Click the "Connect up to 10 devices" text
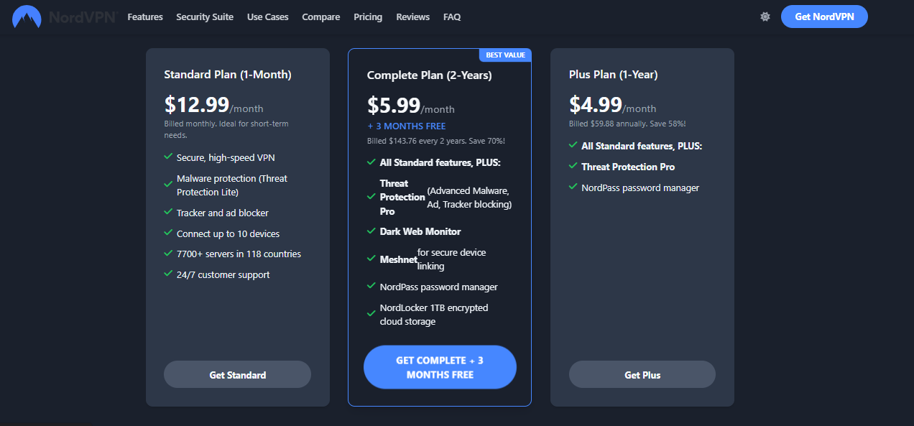914x426 pixels. coord(228,233)
